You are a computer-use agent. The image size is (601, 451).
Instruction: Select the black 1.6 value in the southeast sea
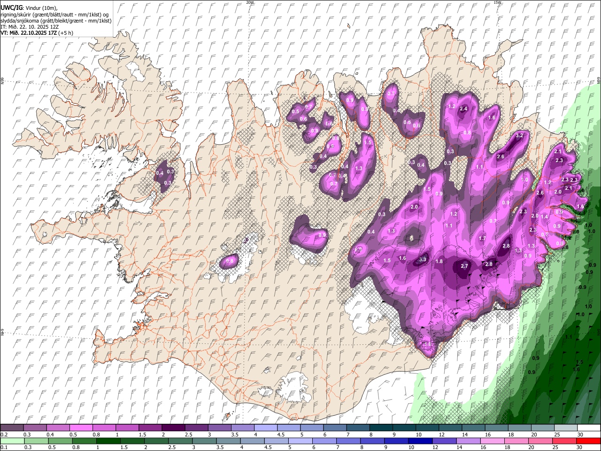(x=577, y=369)
